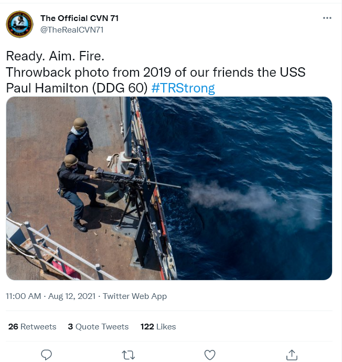
Task: View the 3 Quote Tweets list
Action: pyautogui.click(x=98, y=326)
